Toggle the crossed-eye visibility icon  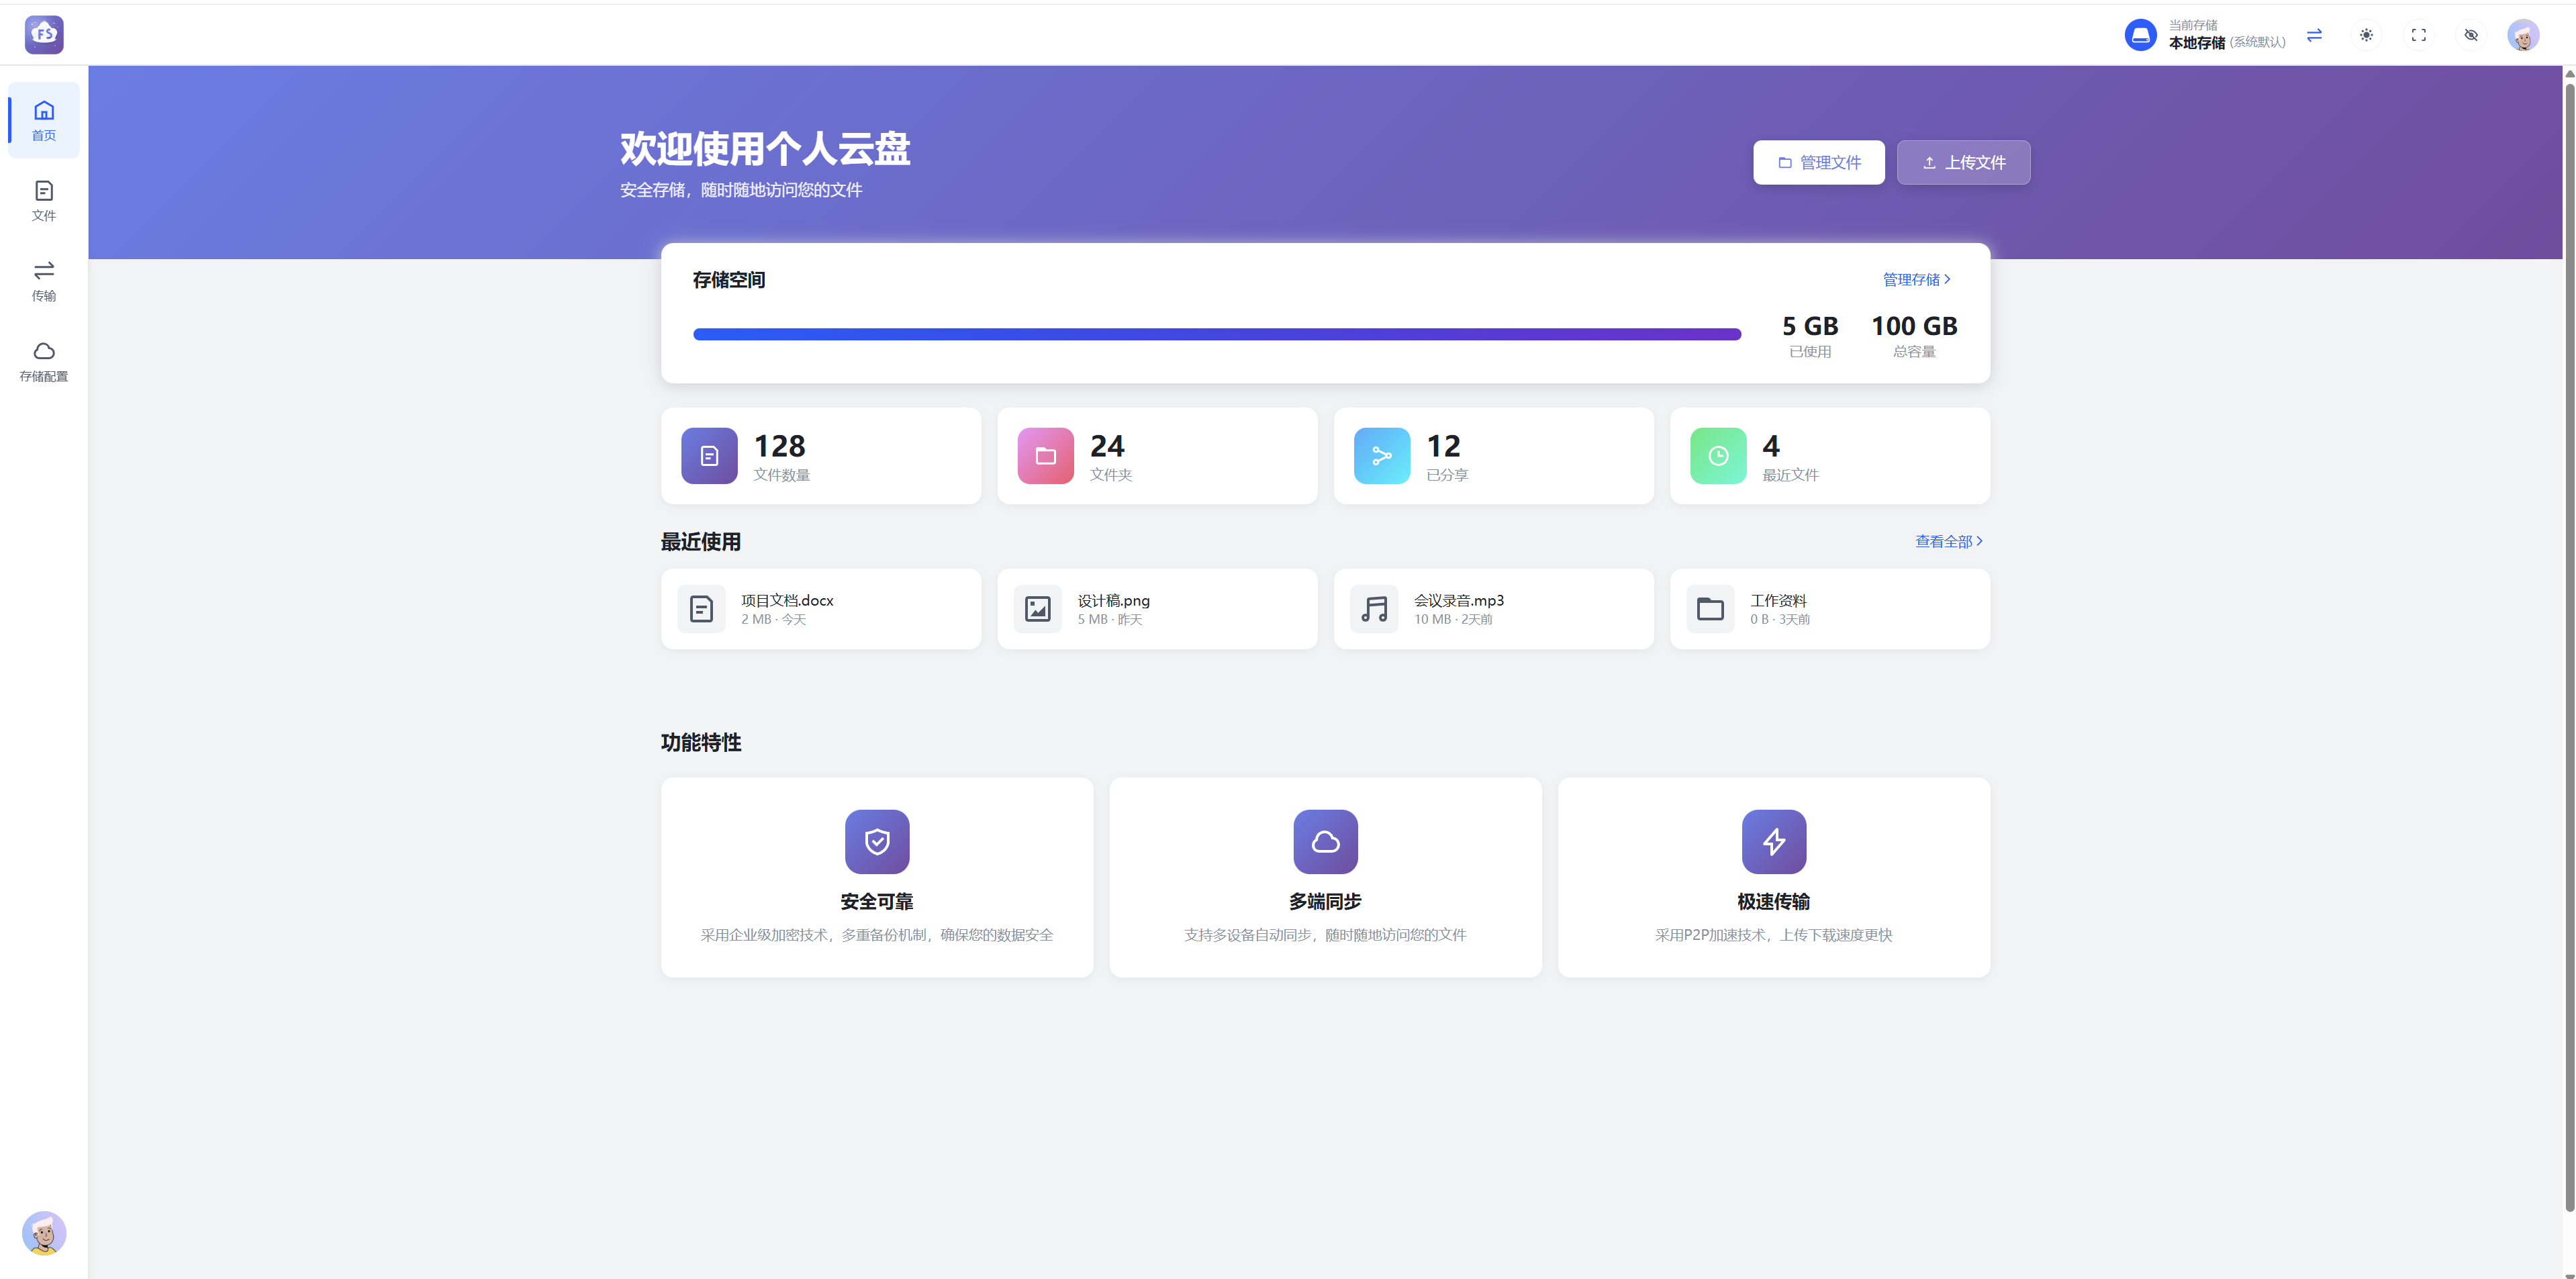pos(2471,35)
